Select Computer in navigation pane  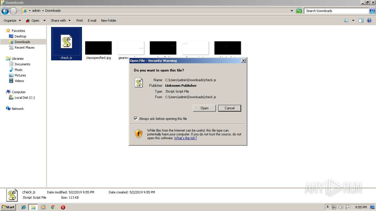tap(19, 92)
